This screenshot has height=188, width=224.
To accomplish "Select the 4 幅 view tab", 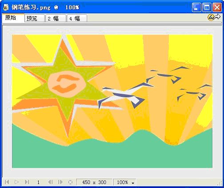I will click(x=77, y=19).
